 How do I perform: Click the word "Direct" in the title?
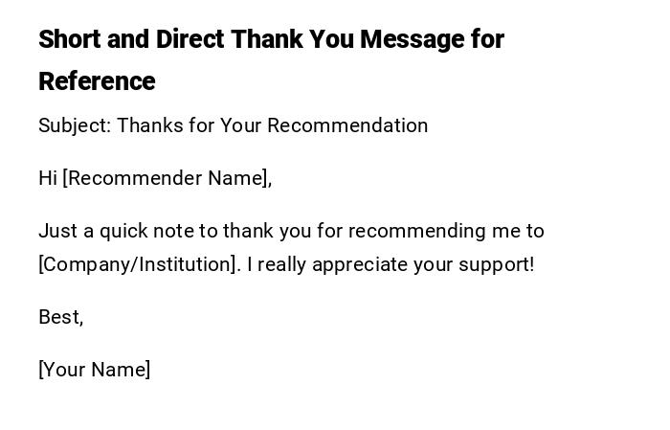coord(190,40)
